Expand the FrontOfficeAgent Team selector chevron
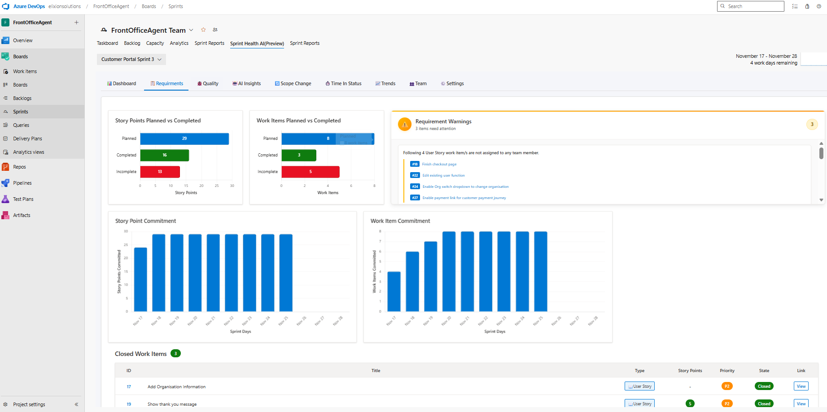Image resolution: width=827 pixels, height=412 pixels. 191,30
